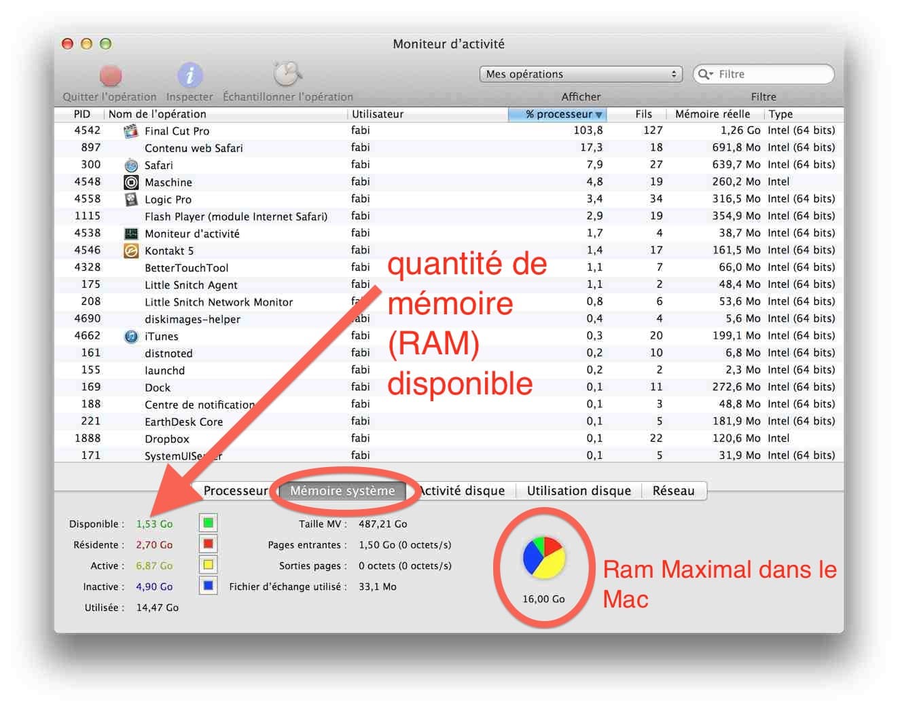
Task: Select the Kontakt 5 app icon
Action: tap(131, 250)
